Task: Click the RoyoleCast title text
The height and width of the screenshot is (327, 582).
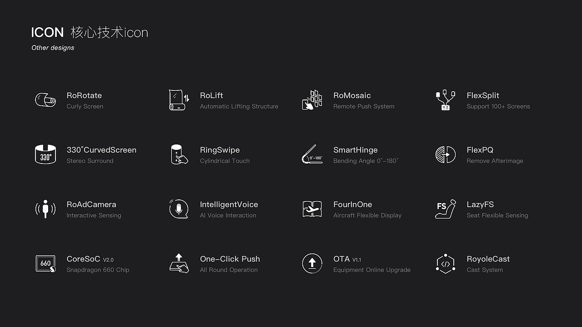Action: pyautogui.click(x=488, y=259)
